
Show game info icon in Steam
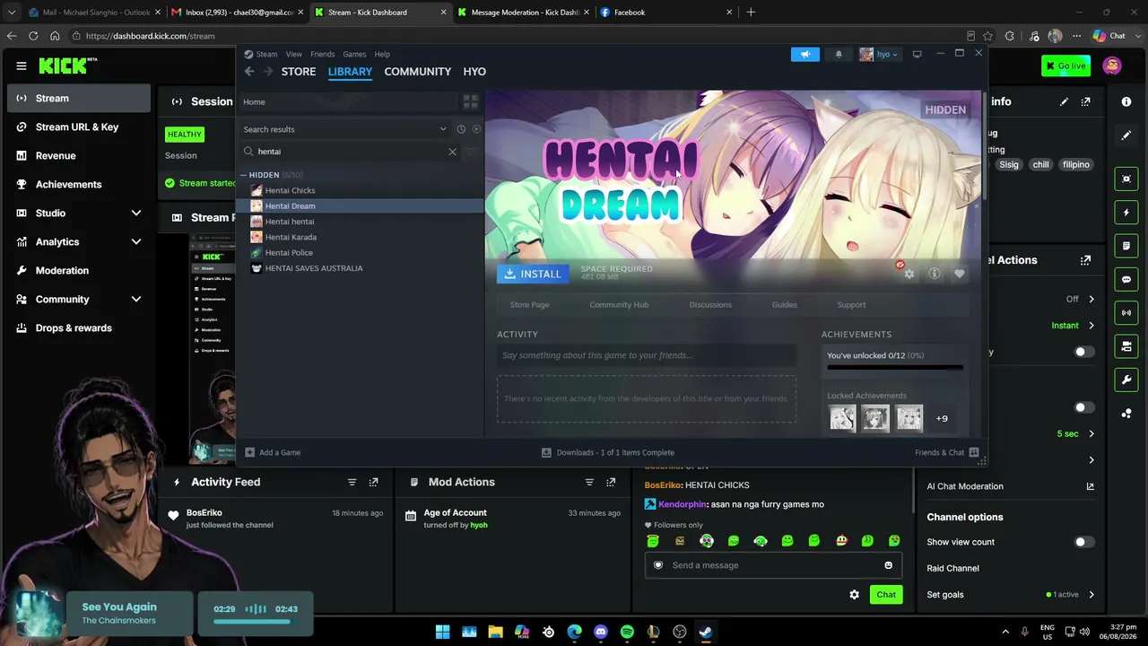point(935,274)
